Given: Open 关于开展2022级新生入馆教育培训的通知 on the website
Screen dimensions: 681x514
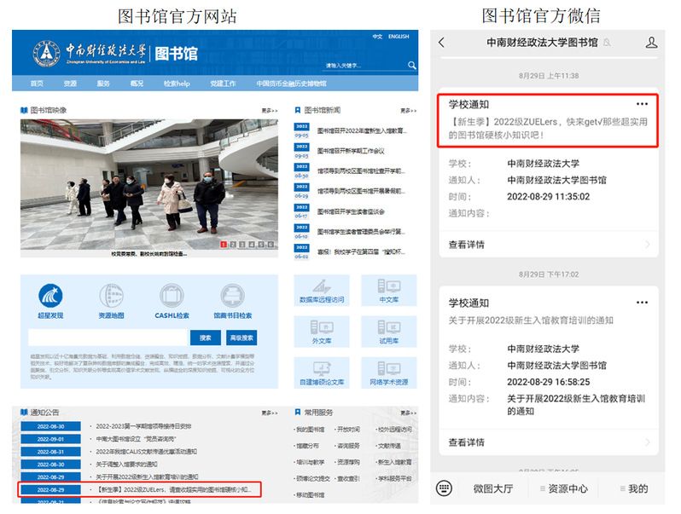Looking at the screenshot, I should click(147, 476).
